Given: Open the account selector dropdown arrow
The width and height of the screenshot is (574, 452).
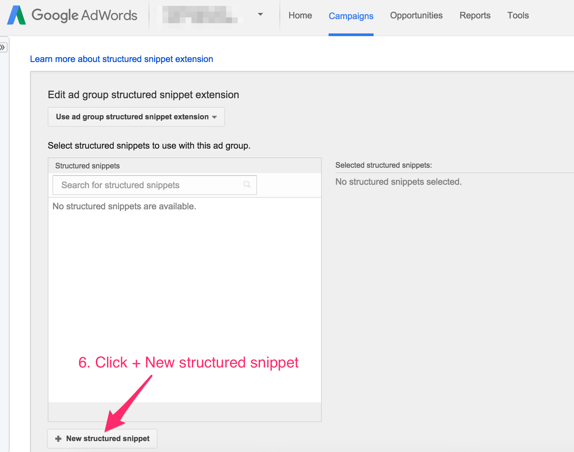Looking at the screenshot, I should [260, 14].
